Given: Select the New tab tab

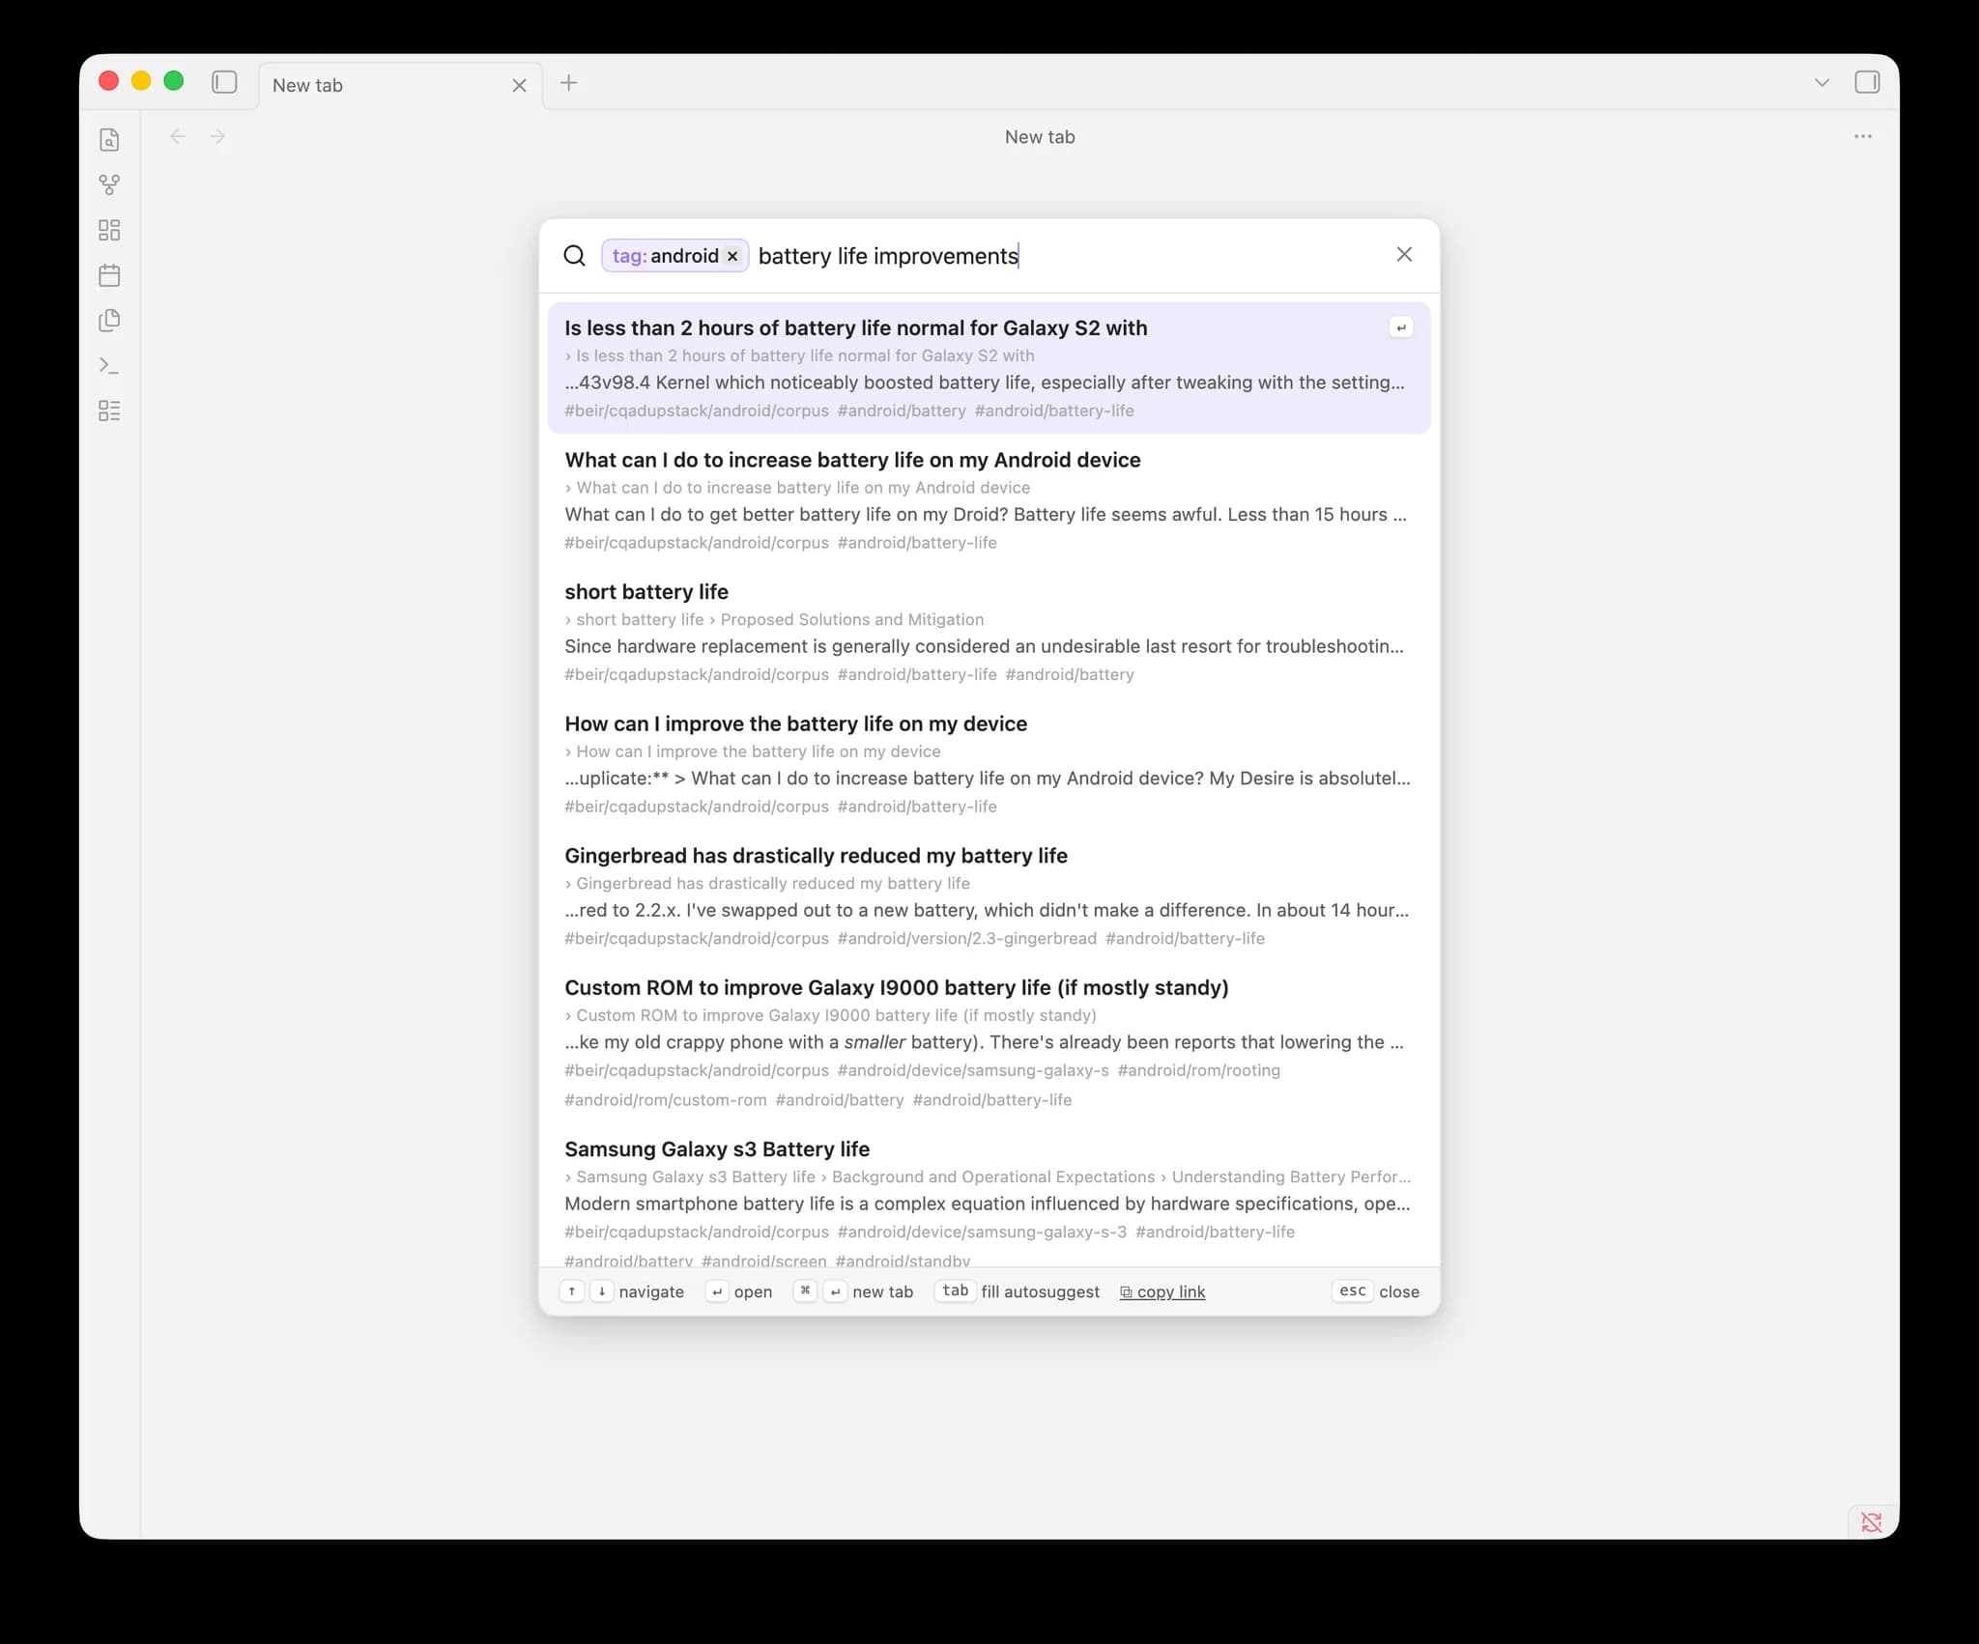Looking at the screenshot, I should pos(400,85).
